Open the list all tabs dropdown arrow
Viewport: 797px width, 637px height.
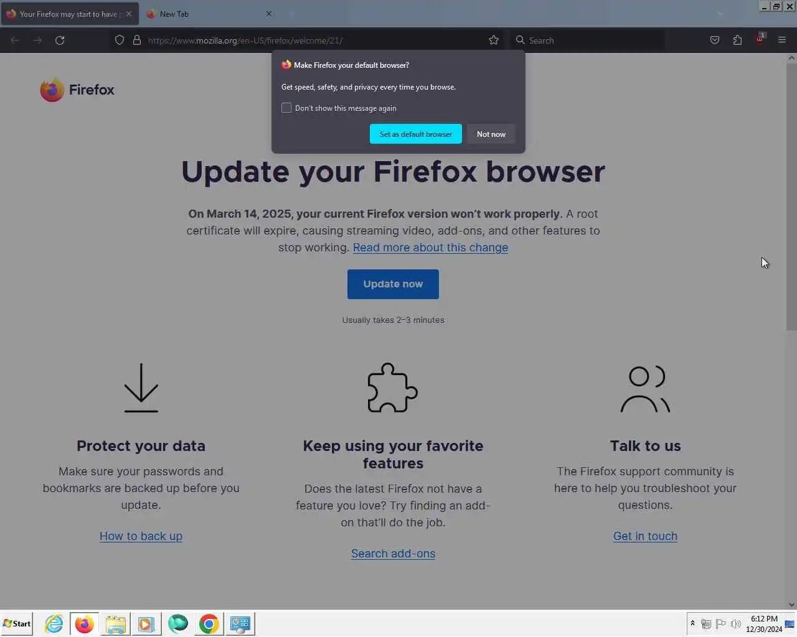pos(720,14)
